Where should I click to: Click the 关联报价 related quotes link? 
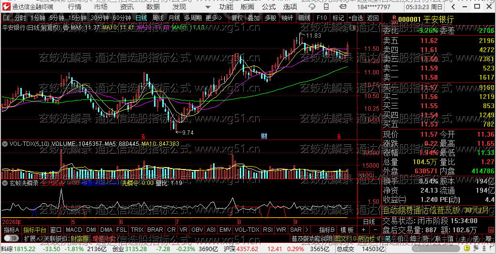coord(55,238)
